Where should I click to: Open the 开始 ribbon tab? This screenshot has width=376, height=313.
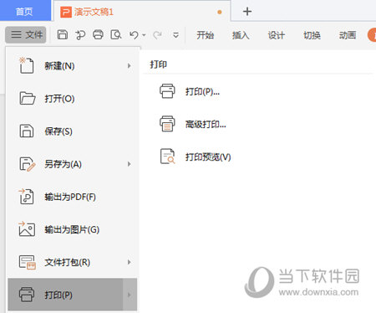tap(206, 35)
